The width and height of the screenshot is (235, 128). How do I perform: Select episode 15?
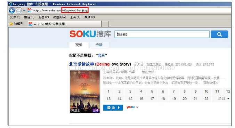coord(130,99)
